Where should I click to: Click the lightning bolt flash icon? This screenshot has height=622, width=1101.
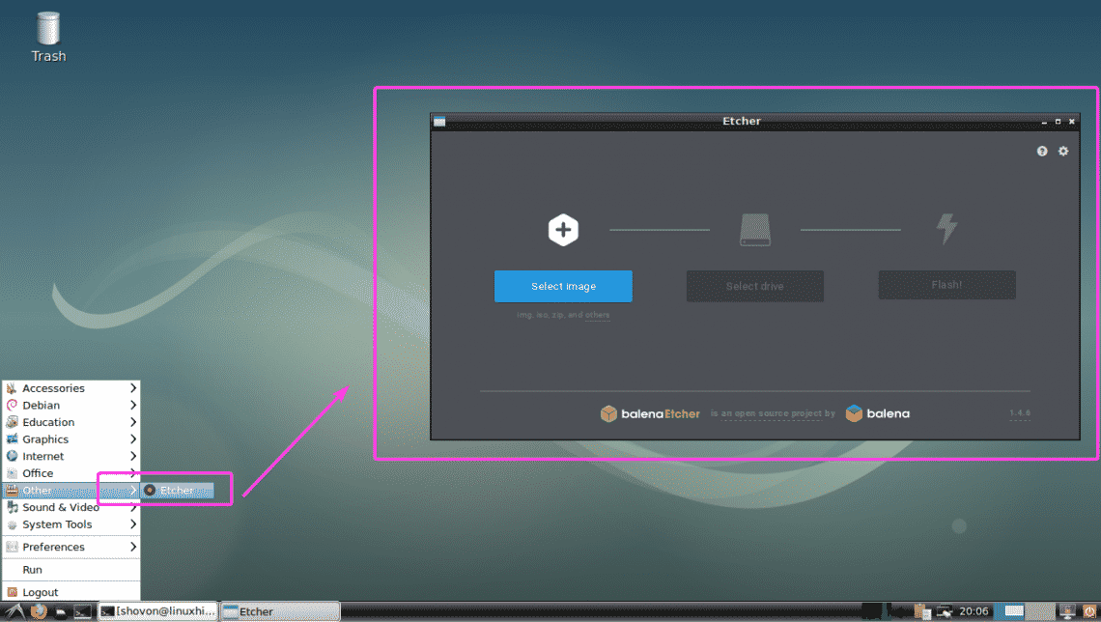946,229
